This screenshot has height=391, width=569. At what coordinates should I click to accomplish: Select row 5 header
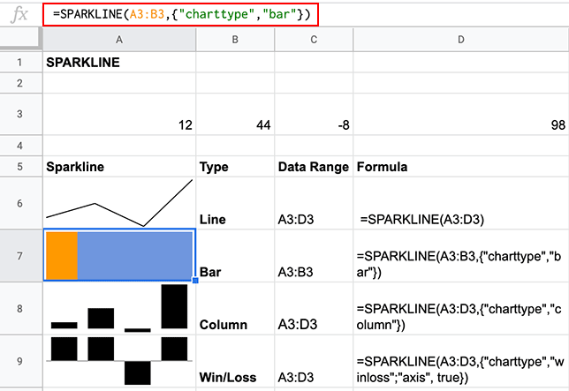[20, 167]
